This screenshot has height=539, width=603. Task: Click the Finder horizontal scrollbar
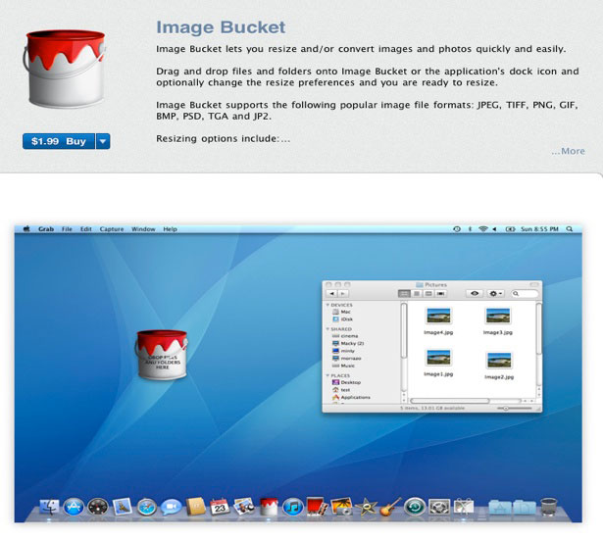(449, 401)
